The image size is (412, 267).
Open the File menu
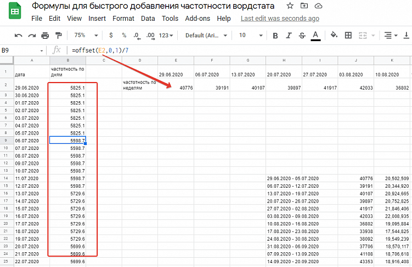click(x=37, y=19)
